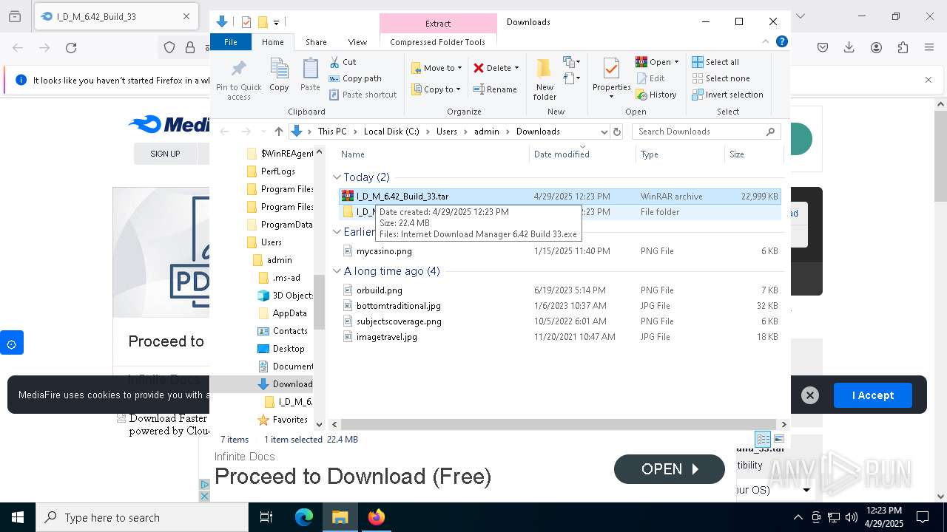The width and height of the screenshot is (947, 532).
Task: Click the horizontal scrollbar in file list
Action: (x=558, y=424)
